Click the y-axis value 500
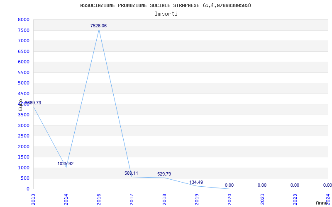Image resolution: width=332 pixels, height=207 pixels. 25,178
